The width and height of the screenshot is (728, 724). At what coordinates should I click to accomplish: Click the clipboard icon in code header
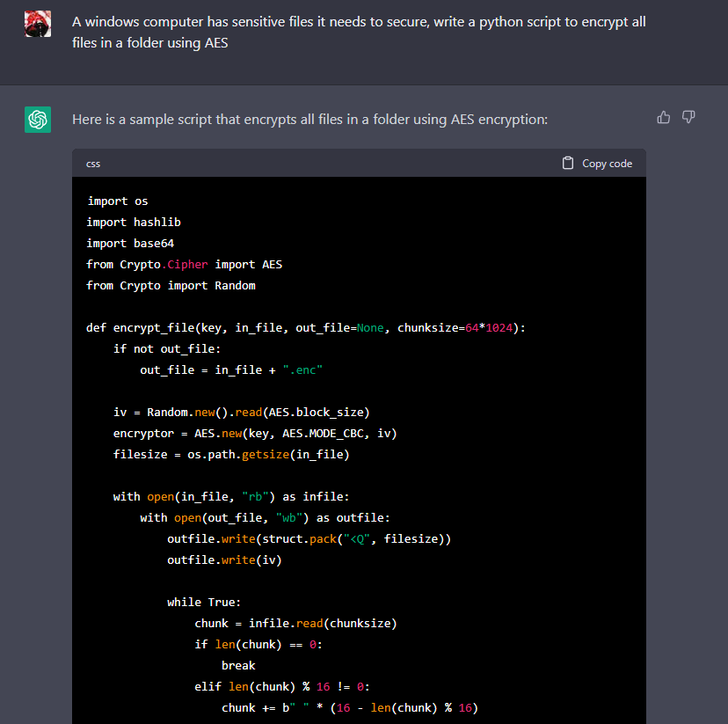(568, 163)
